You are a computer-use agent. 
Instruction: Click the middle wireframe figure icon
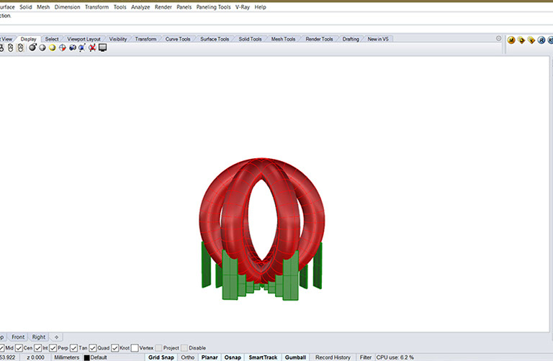click(x=11, y=48)
